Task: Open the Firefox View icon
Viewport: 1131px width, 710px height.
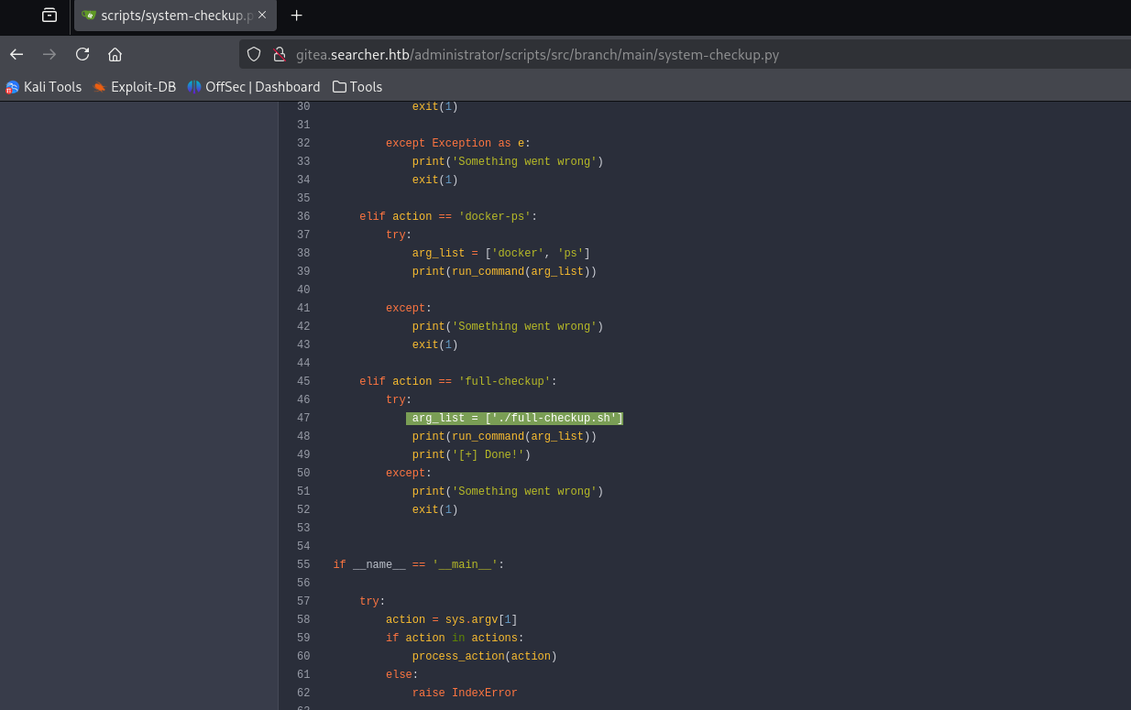Action: pyautogui.click(x=49, y=16)
